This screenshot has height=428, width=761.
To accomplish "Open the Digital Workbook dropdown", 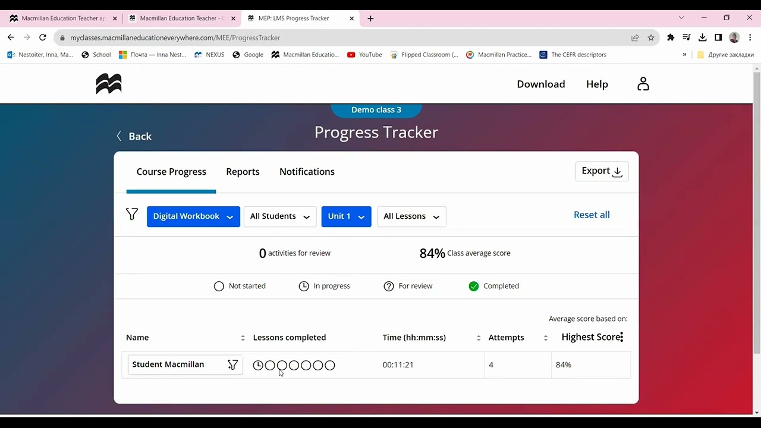I will [x=193, y=216].
